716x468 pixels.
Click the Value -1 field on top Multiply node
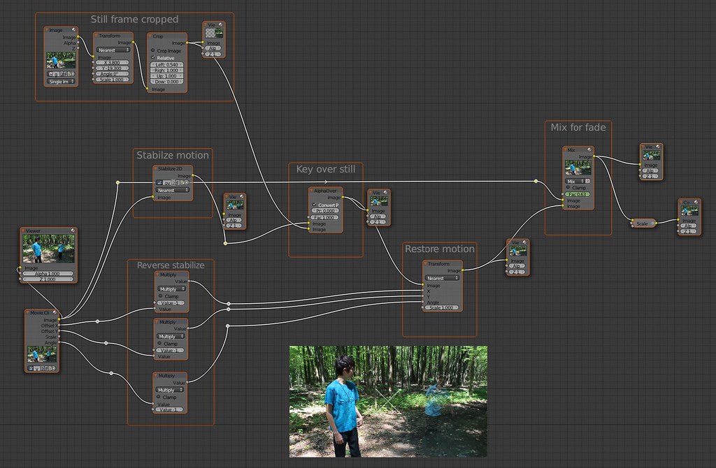(x=171, y=303)
